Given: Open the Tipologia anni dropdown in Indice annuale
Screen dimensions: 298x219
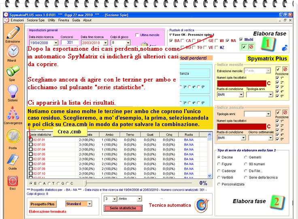Looking at the screenshot, I should tap(268, 114).
